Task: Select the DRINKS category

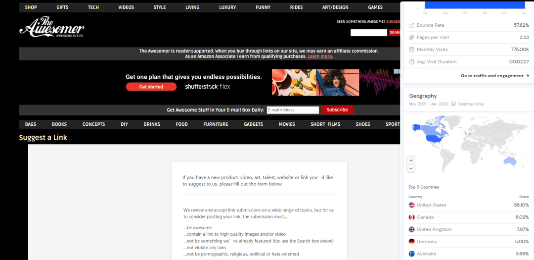Action: (152, 124)
